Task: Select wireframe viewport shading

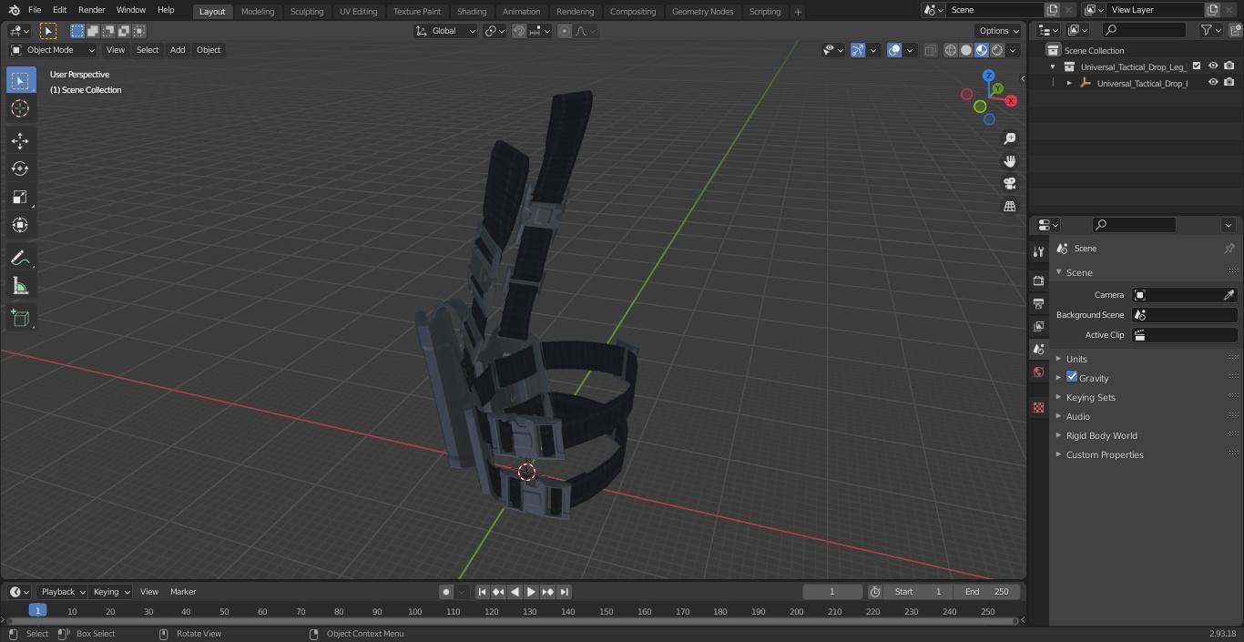Action: click(x=951, y=50)
